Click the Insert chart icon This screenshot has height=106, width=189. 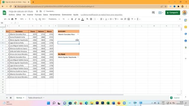pos(129,19)
